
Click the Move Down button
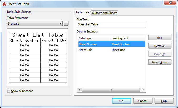point(160,62)
